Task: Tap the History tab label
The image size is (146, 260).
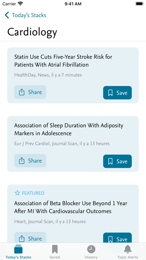Action: click(91, 257)
